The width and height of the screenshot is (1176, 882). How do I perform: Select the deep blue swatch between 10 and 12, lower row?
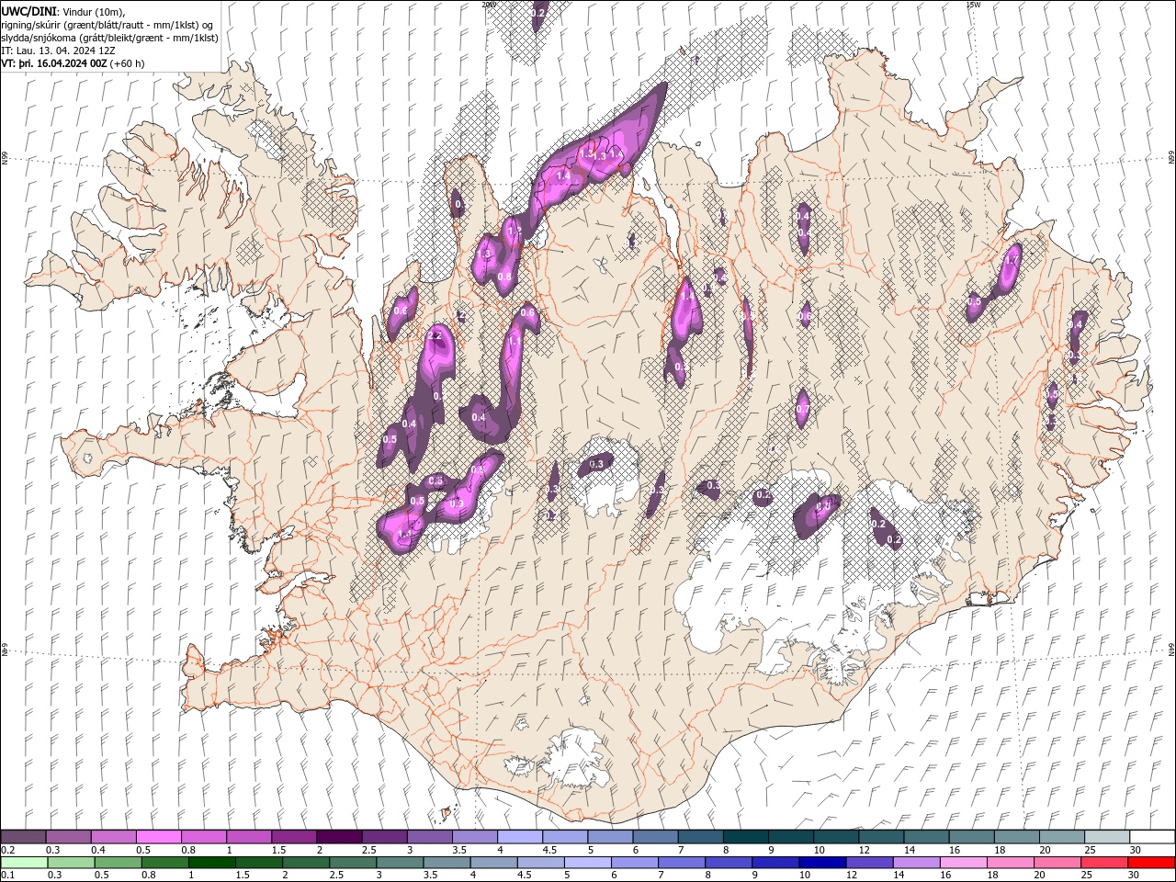(x=822, y=863)
